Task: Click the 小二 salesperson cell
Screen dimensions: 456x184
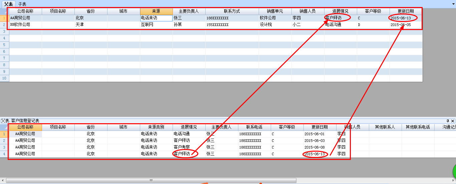Action: pos(308,25)
